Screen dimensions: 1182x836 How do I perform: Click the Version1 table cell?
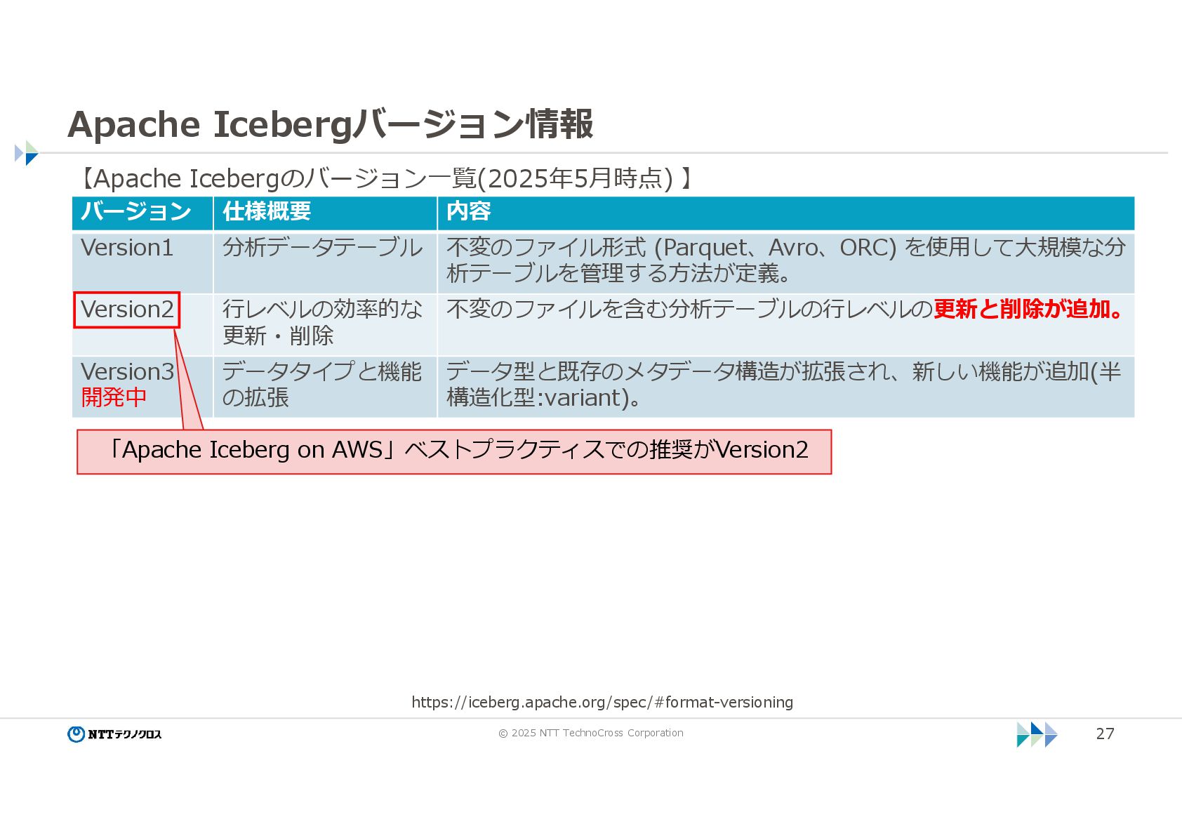pos(142,263)
